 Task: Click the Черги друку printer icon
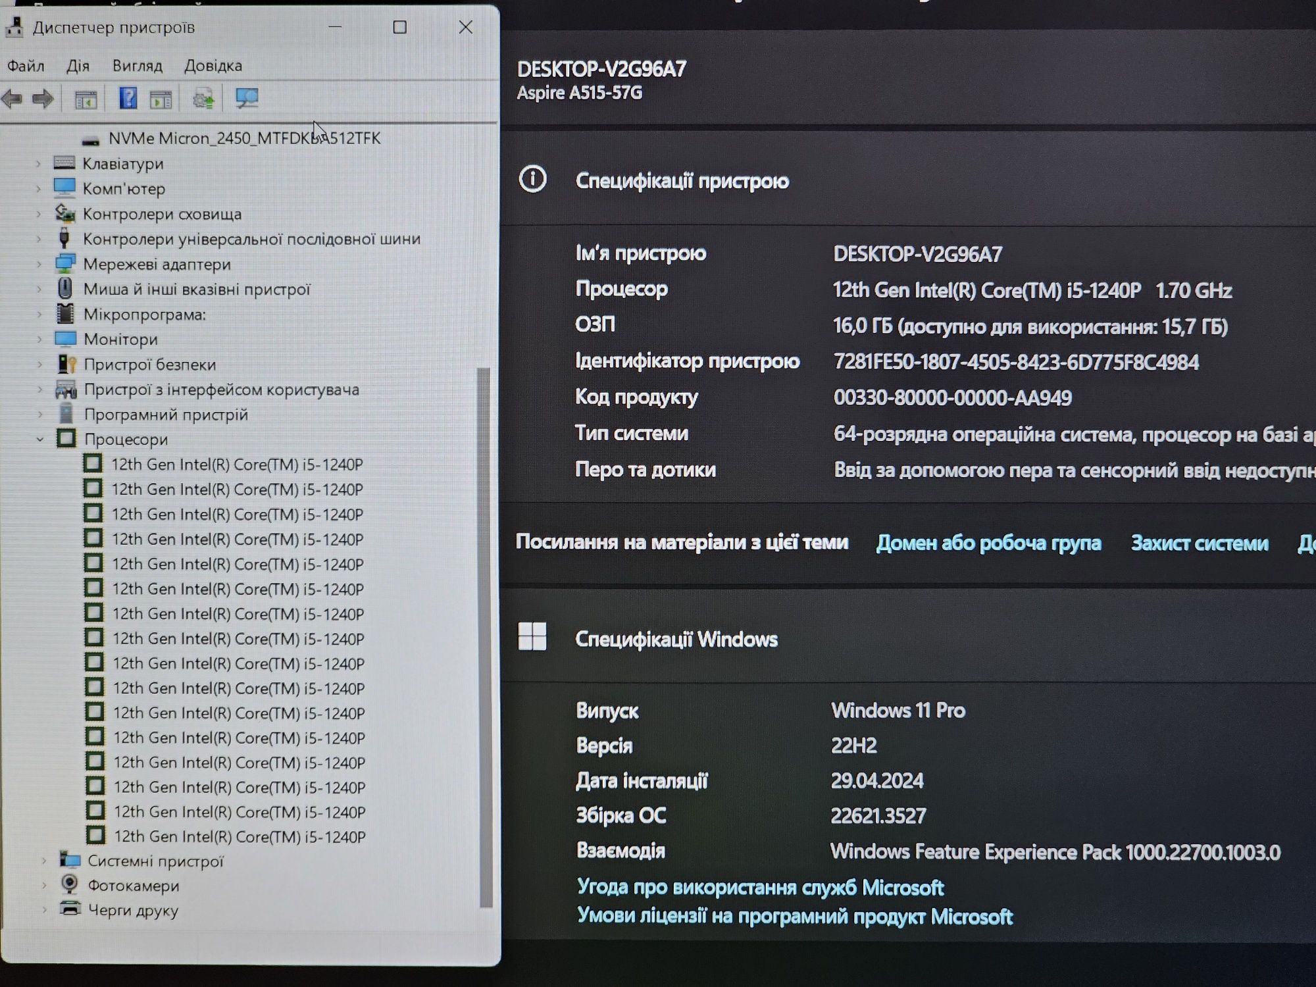(x=70, y=909)
